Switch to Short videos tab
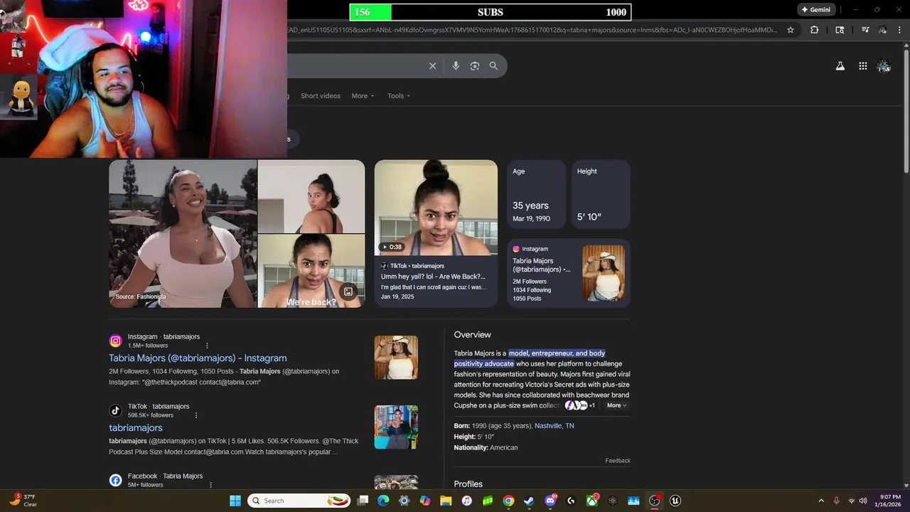Viewport: 910px width, 512px height. (321, 96)
